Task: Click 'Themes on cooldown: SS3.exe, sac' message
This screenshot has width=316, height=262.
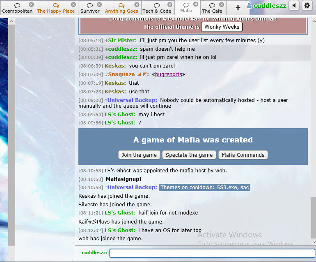Action: point(204,187)
